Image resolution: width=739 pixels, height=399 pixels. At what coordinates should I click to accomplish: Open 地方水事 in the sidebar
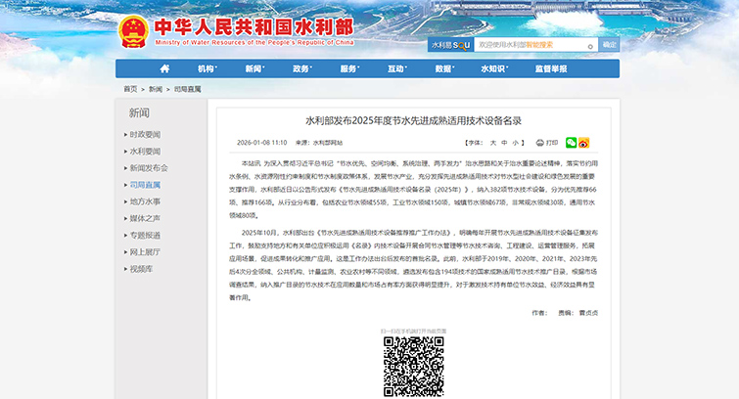point(146,201)
